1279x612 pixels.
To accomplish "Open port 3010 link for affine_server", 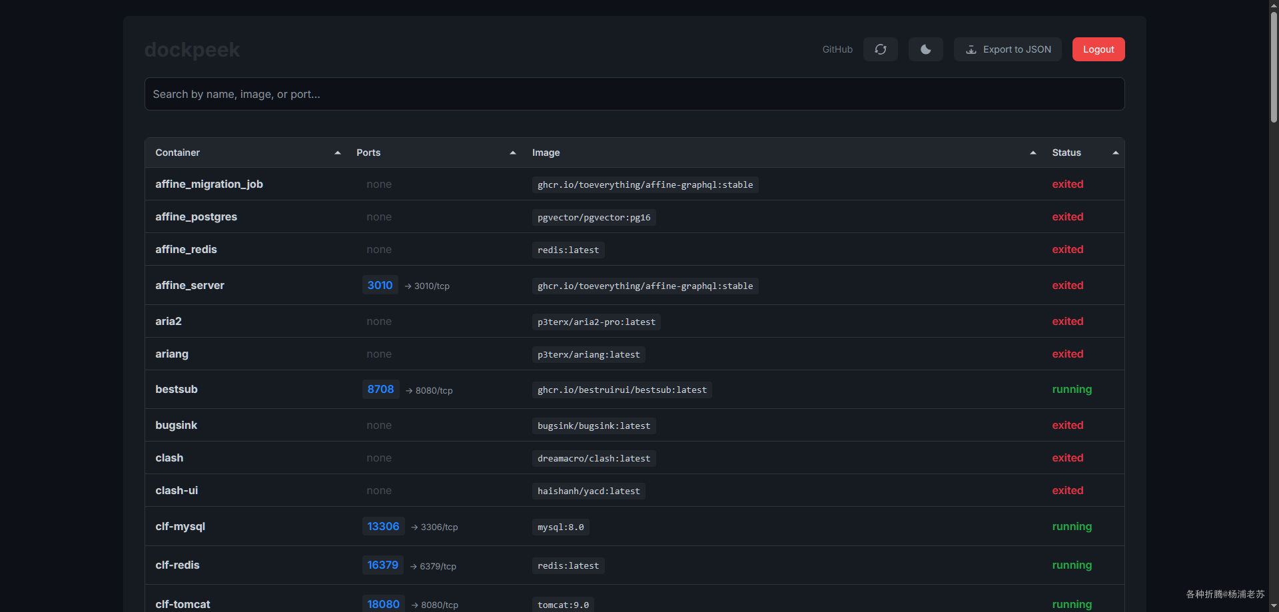I will 380,285.
